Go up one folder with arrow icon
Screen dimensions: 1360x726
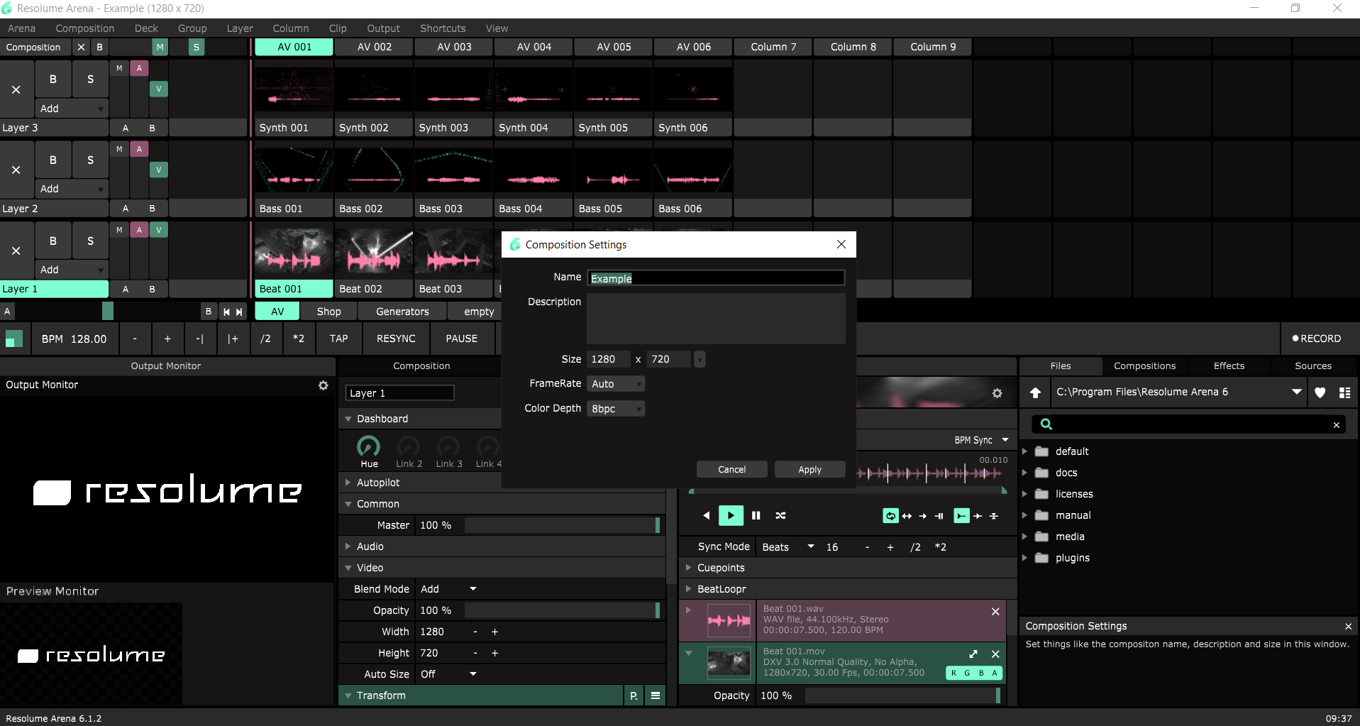coord(1036,392)
